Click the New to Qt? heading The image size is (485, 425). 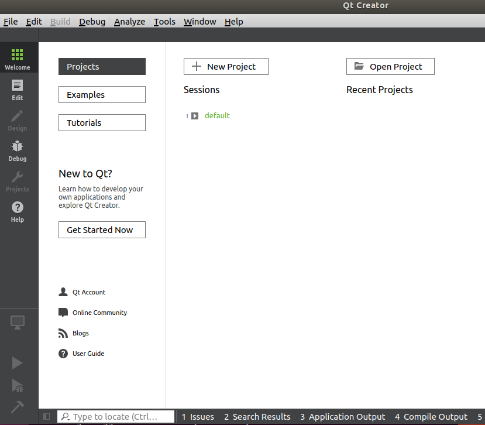(85, 174)
